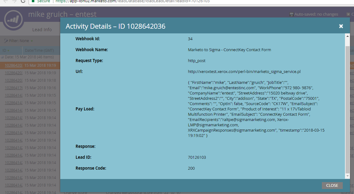The image size is (354, 194).
Task: Click the Response Code value 200
Action: 191,168
